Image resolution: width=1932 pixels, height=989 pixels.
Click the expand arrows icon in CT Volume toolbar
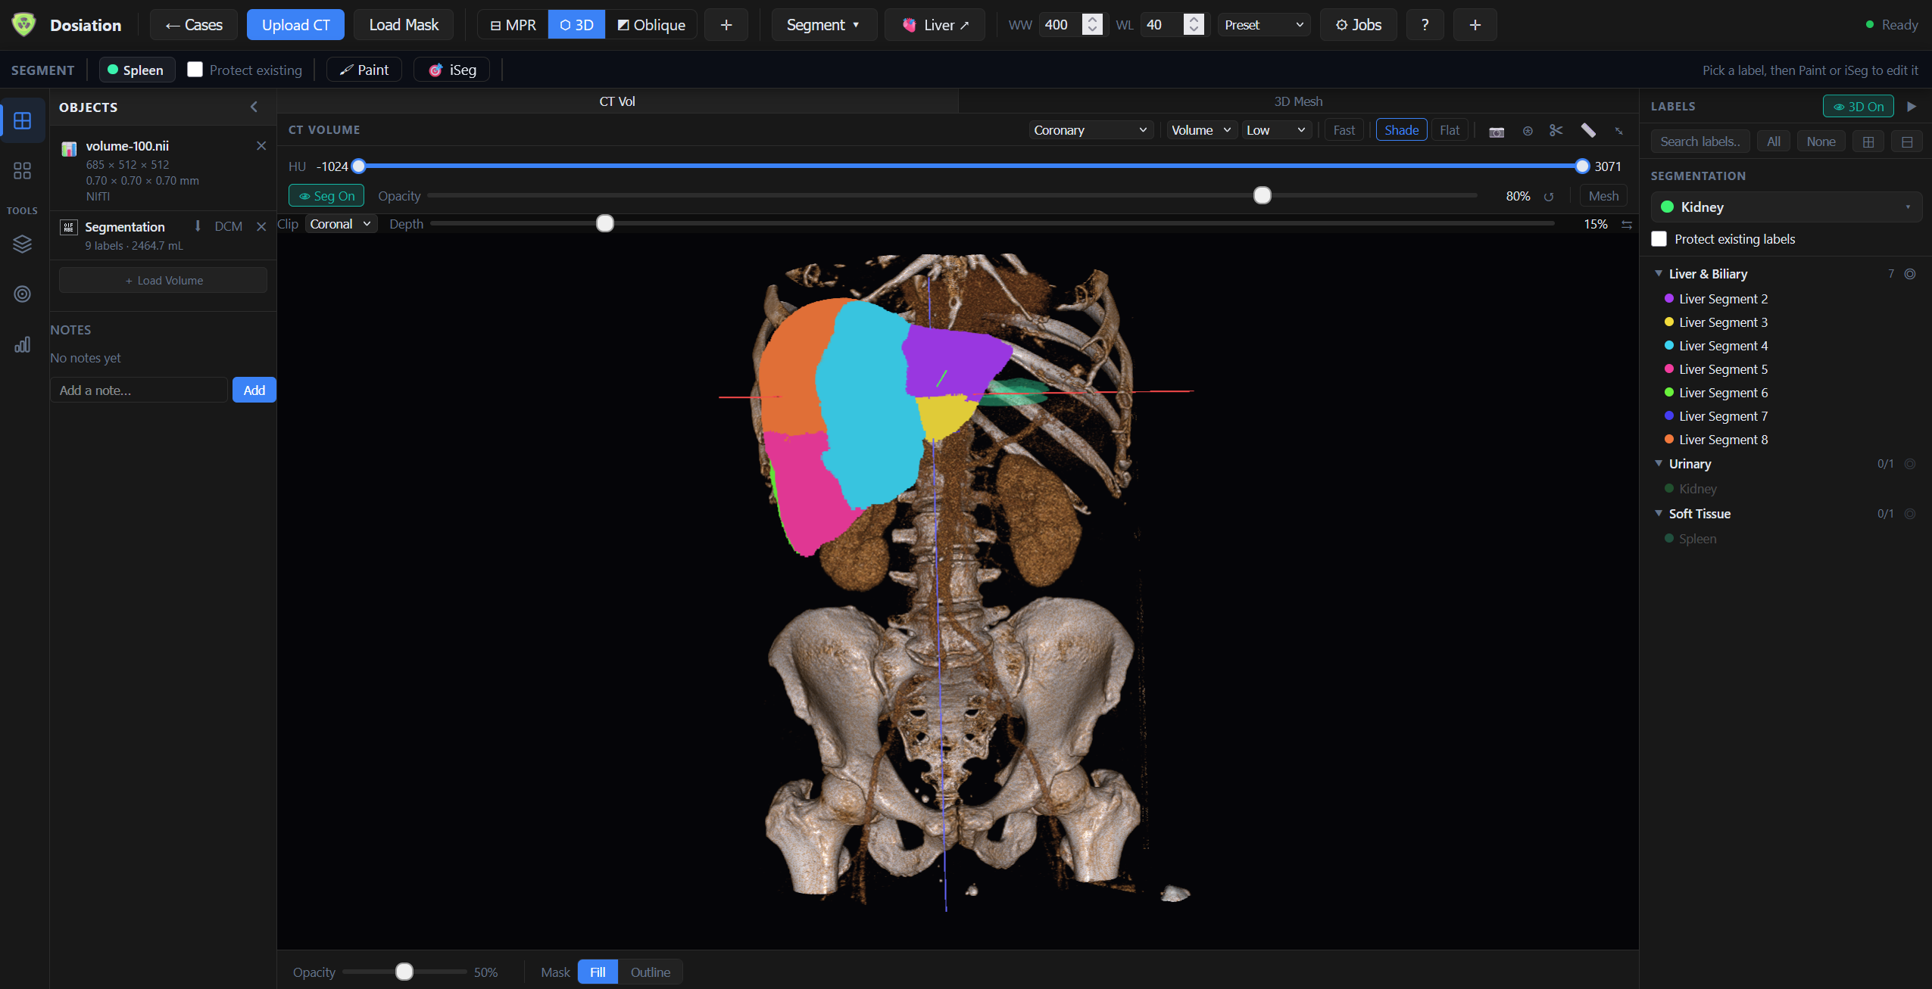pos(1618,131)
